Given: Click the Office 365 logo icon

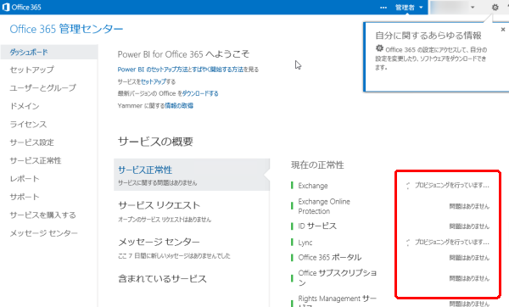Looking at the screenshot, I should 6,7.
